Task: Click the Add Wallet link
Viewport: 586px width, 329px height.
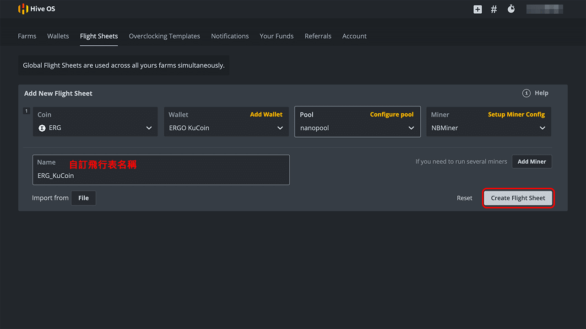Action: click(266, 115)
